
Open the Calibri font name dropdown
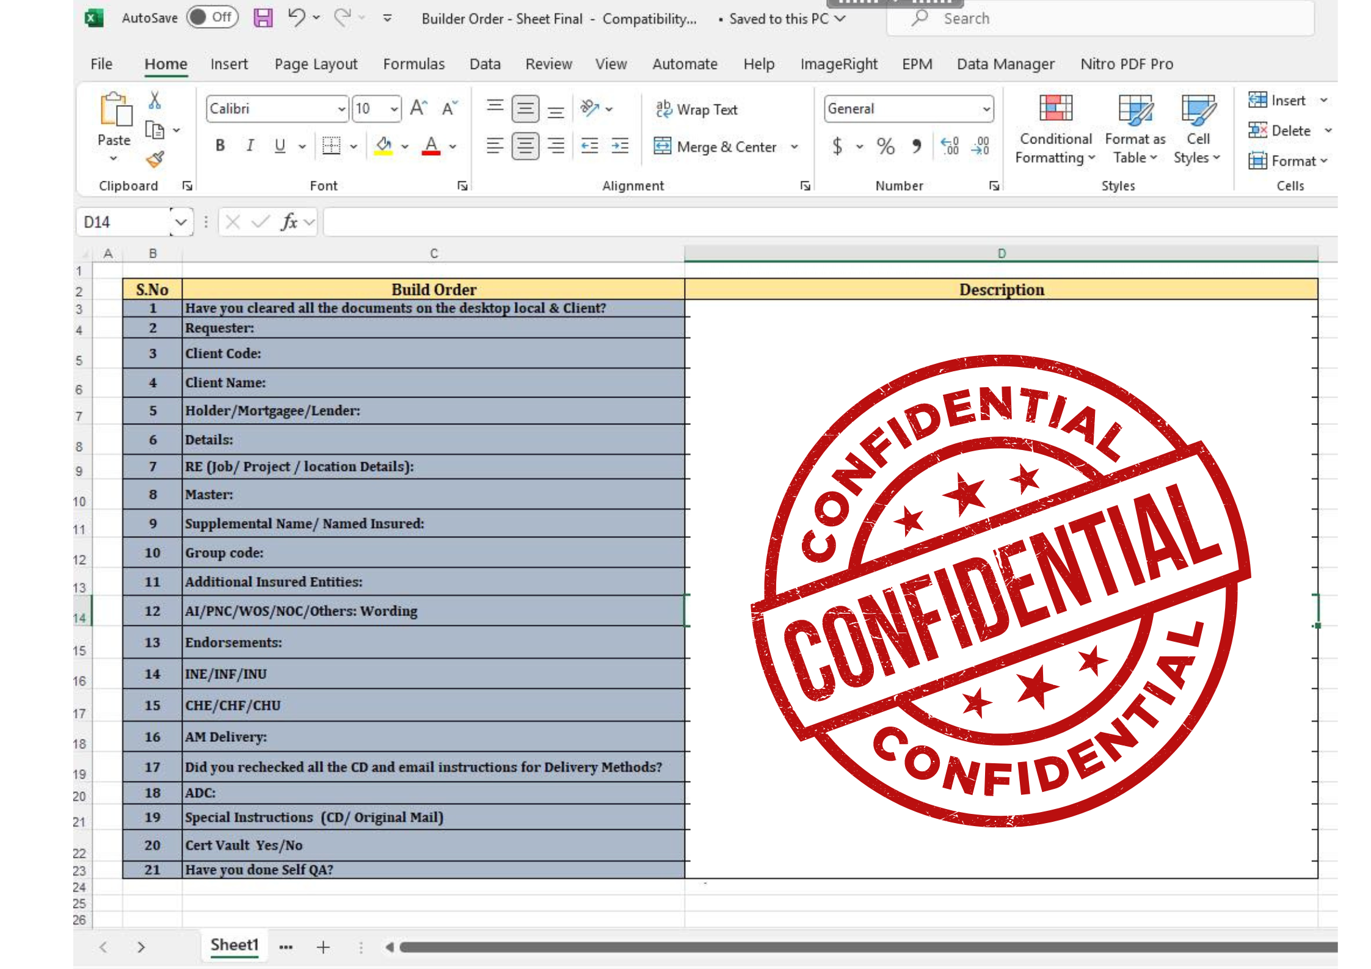pyautogui.click(x=341, y=109)
